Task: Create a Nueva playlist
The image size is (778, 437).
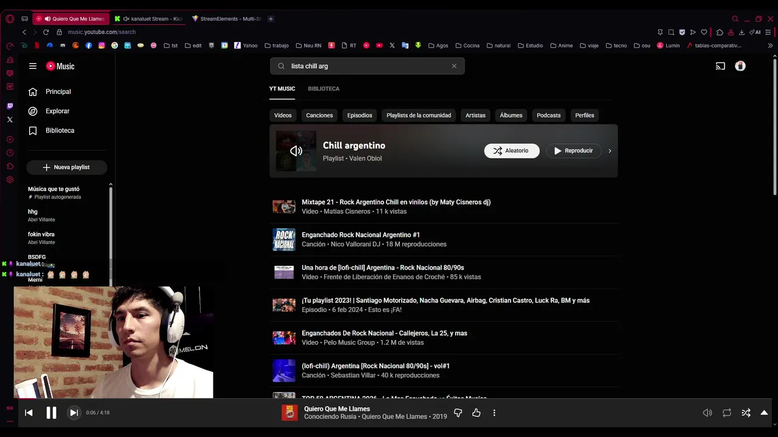Action: (x=66, y=167)
